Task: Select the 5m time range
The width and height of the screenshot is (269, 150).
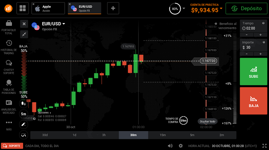Action: (x=192, y=135)
